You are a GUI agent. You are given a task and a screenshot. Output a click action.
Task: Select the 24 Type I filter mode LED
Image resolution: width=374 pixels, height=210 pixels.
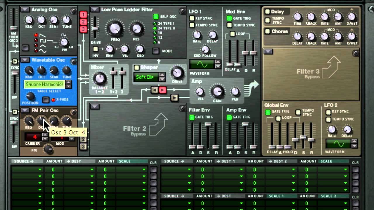[155, 24]
